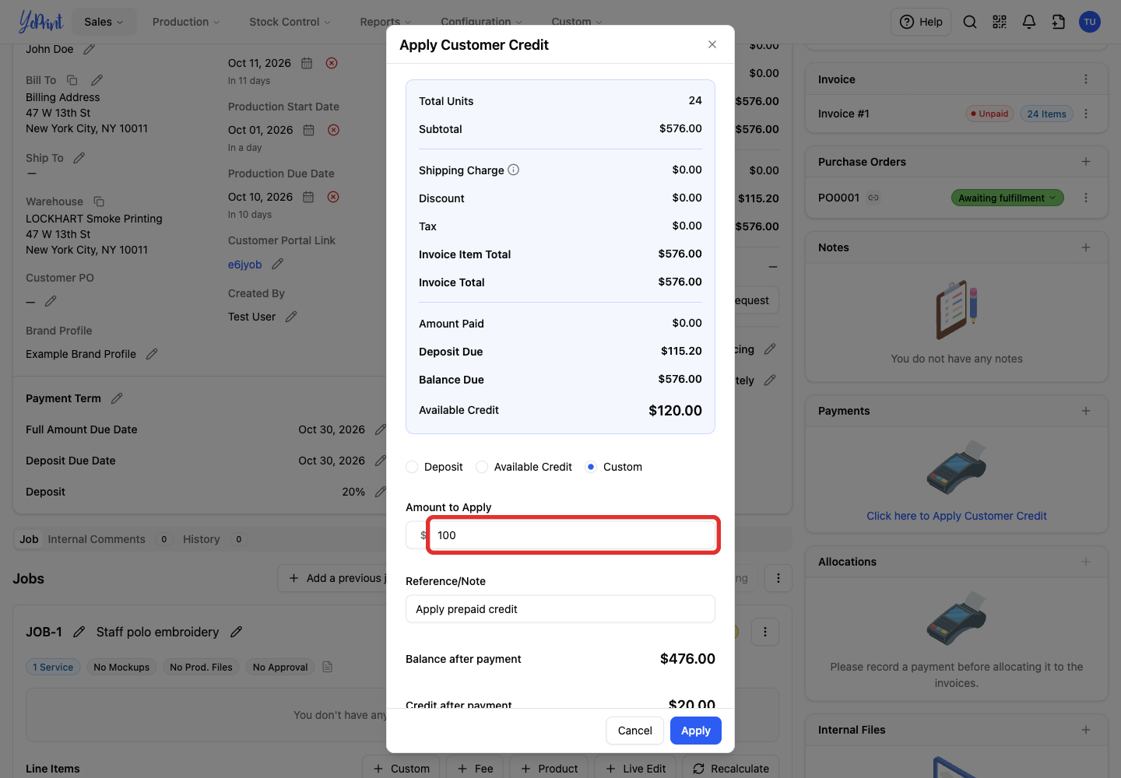Viewport: 1121px width, 778px height.
Task: Clear the Oct 11, 2026 date
Action: (332, 63)
